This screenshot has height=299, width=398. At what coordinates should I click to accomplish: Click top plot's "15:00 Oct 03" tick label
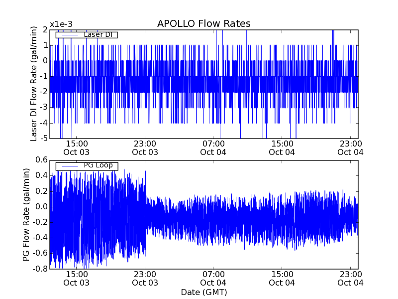(x=77, y=148)
